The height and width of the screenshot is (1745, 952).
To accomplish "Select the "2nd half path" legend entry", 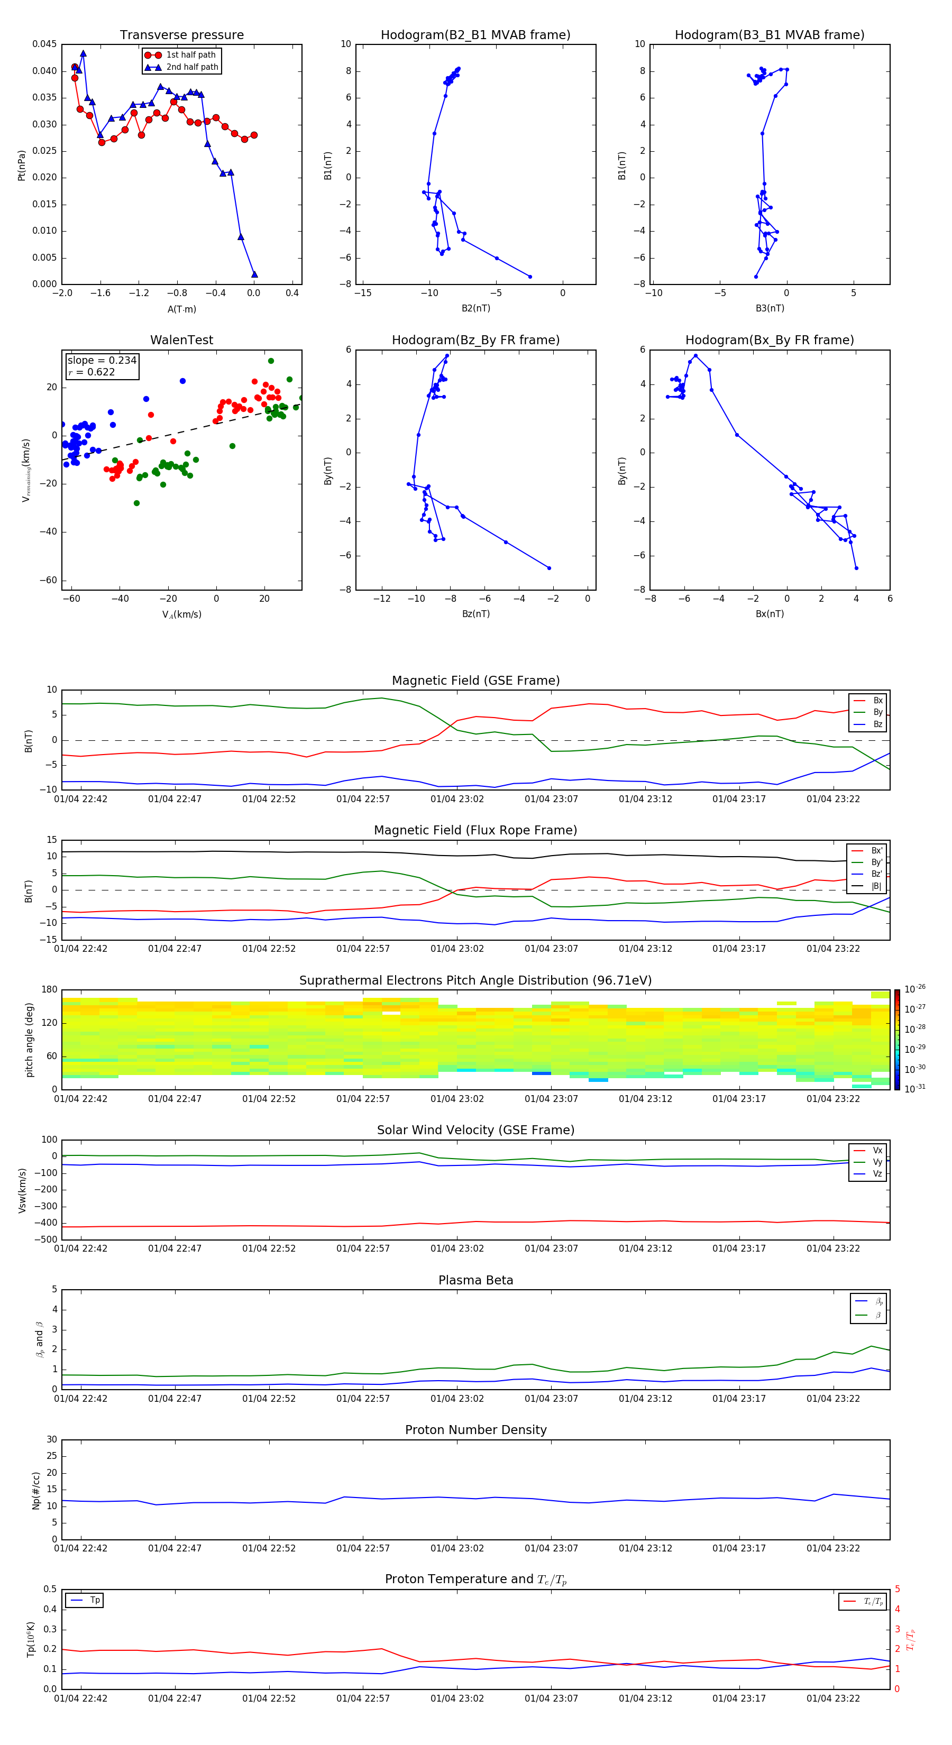I will 181,67.
